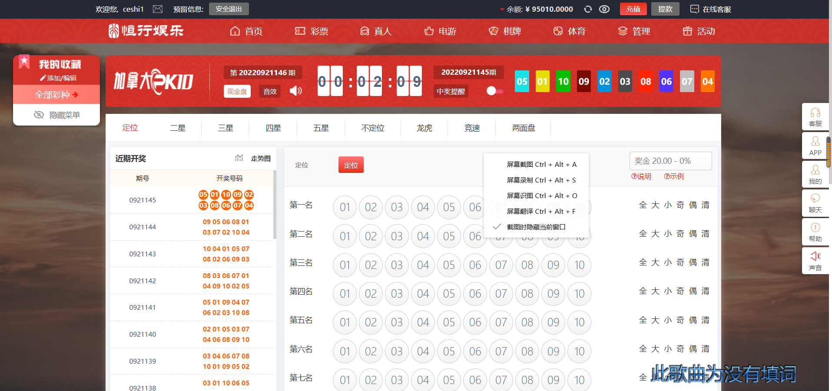The image size is (832, 391).
Task: Click the 安全退出 logout button
Action: point(229,9)
